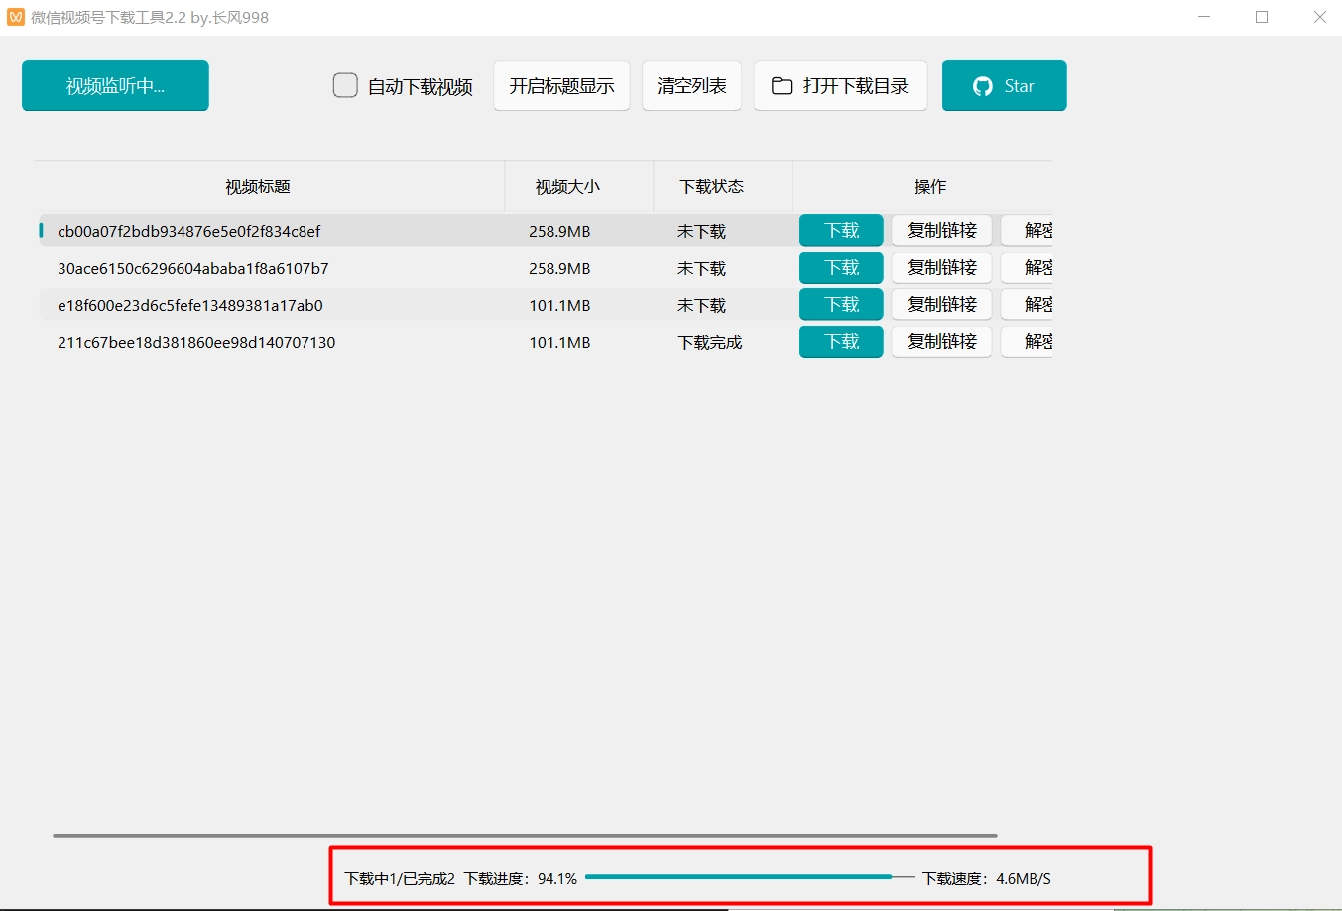Click 258.9MB size in the cb00a07f2bdb row
The width and height of the screenshot is (1342, 911).
click(559, 232)
